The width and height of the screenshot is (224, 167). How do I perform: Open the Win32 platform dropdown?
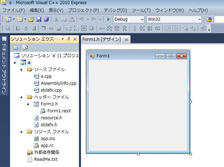coord(200,19)
